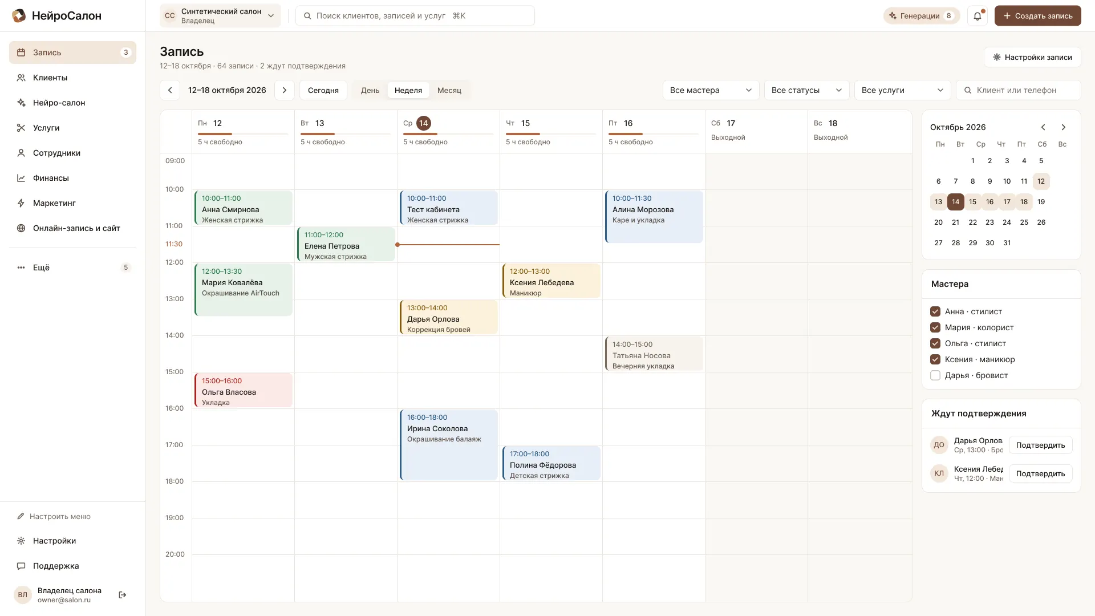Go to the next week with the right arrow

tap(285, 90)
